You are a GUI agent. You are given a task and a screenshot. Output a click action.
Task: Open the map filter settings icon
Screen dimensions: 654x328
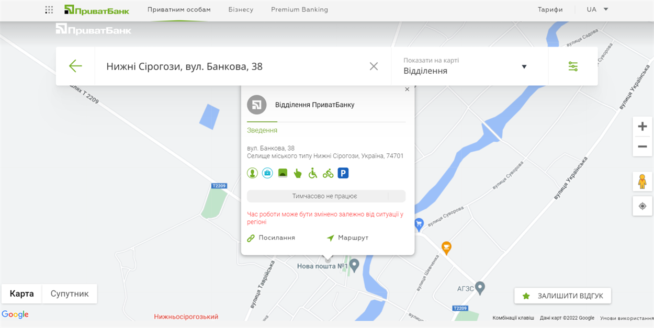(573, 66)
